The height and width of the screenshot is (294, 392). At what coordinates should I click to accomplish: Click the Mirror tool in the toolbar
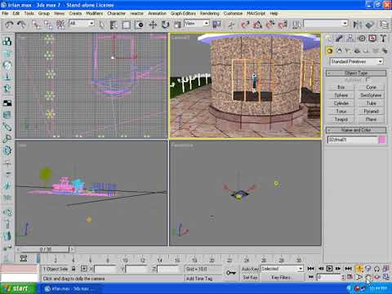[357, 25]
